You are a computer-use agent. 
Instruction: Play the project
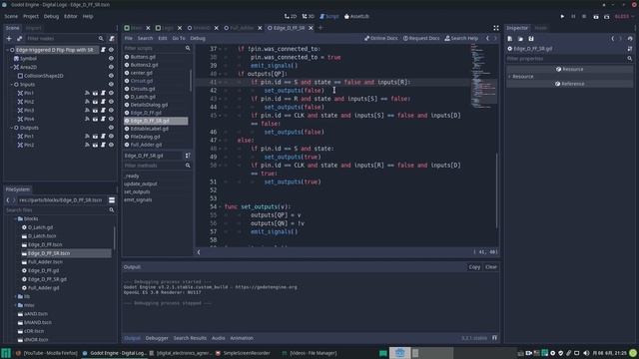coord(562,17)
